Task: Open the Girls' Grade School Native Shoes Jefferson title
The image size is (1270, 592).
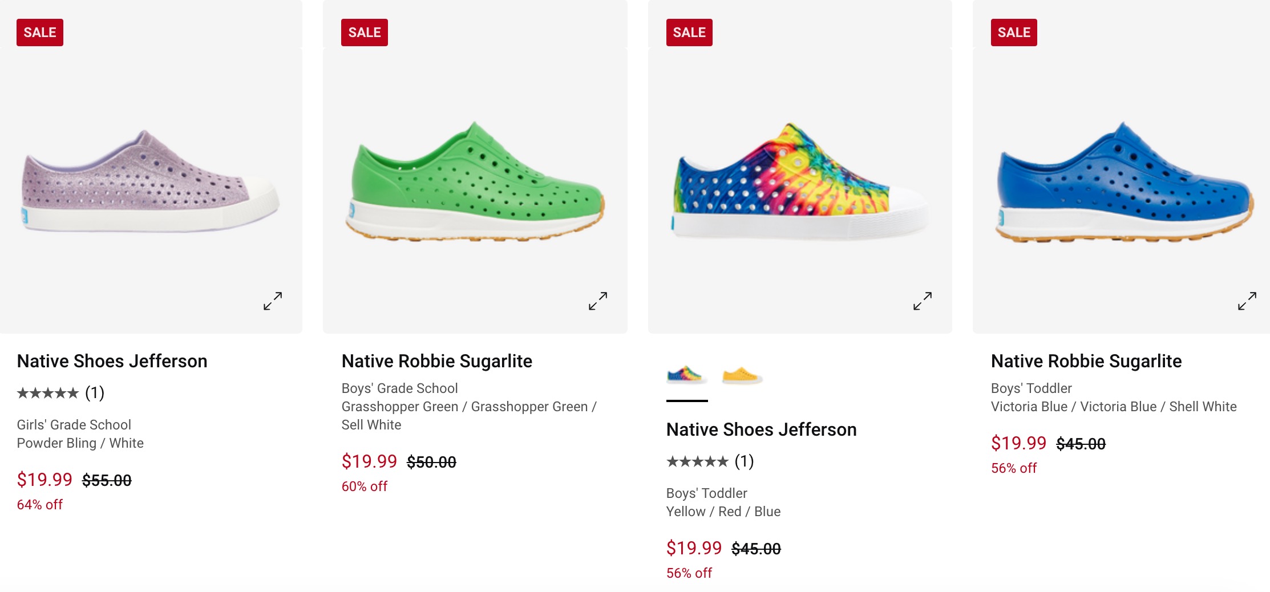Action: pos(112,361)
